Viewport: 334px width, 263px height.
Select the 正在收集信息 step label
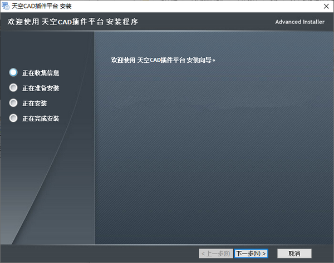tap(41, 73)
